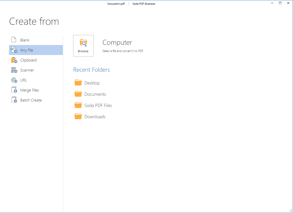Click the Browse button under Computer
The width and height of the screenshot is (293, 213).
(x=83, y=46)
